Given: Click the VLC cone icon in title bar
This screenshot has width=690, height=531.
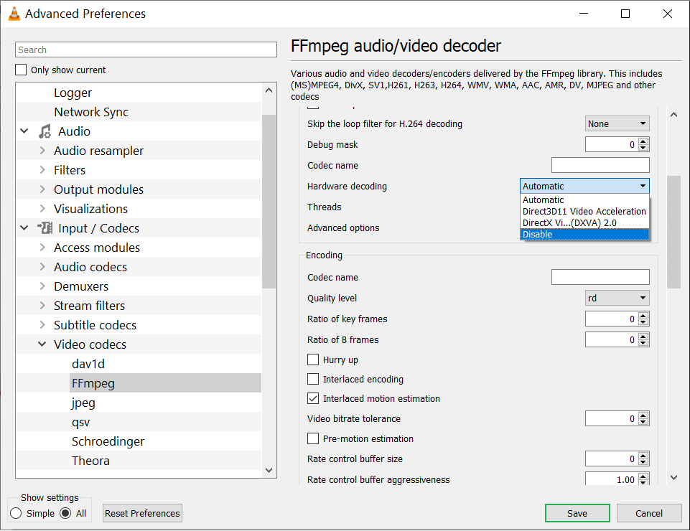Looking at the screenshot, I should (14, 14).
